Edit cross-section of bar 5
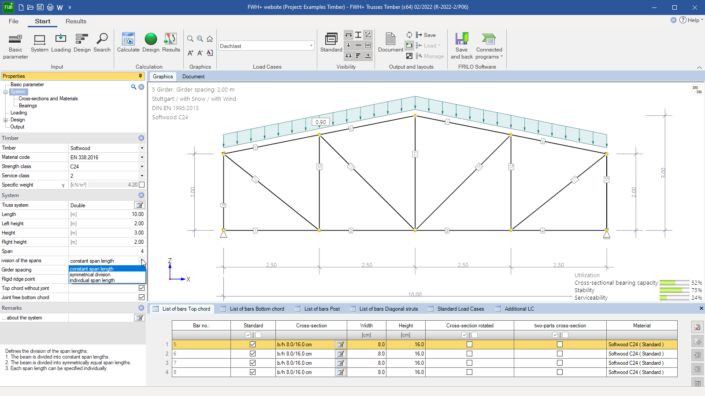This screenshot has height=396, width=705. (341, 345)
